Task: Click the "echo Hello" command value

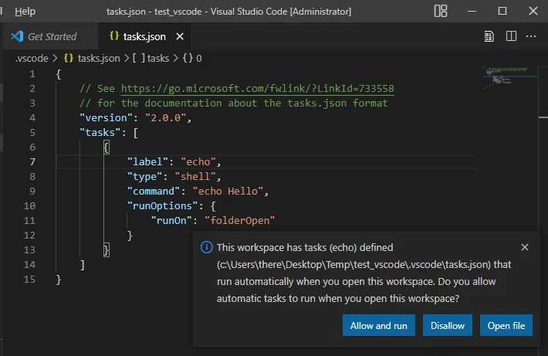Action: 228,192
